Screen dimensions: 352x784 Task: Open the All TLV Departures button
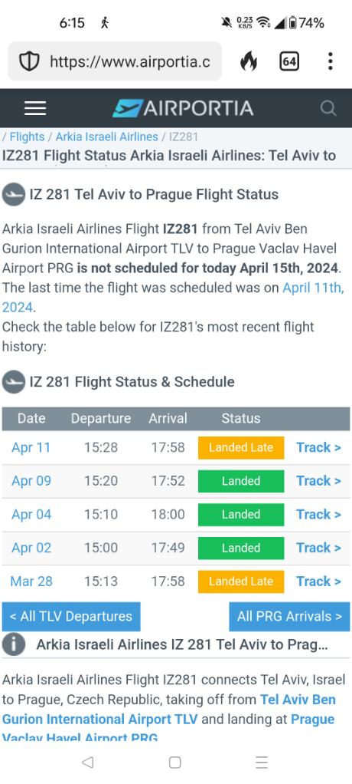click(71, 617)
